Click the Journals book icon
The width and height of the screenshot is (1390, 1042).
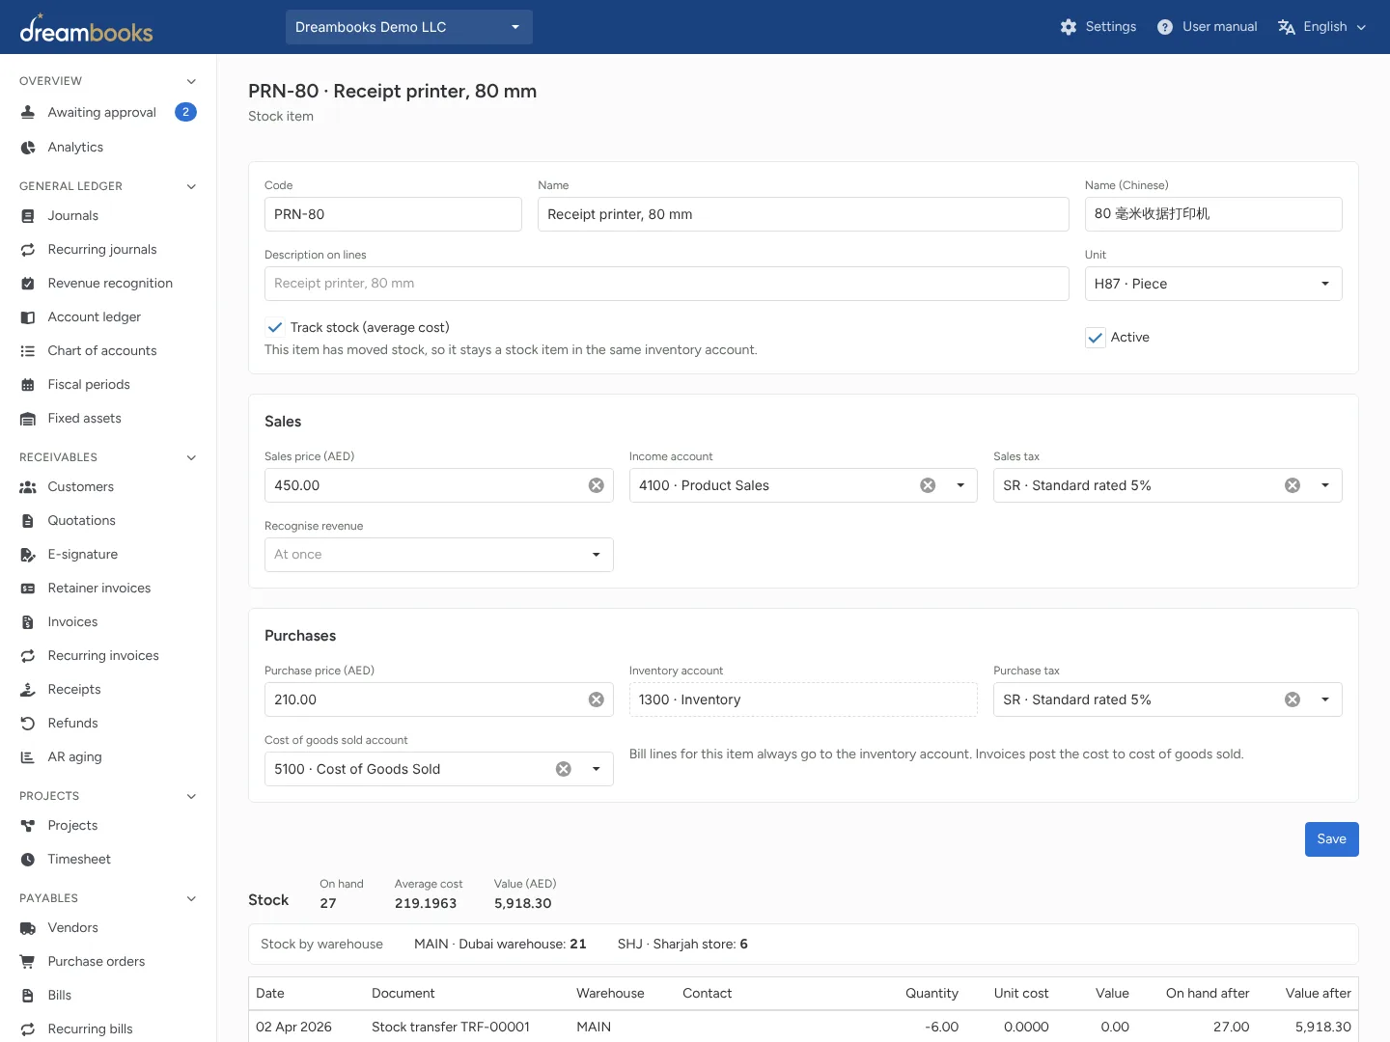[x=28, y=216]
